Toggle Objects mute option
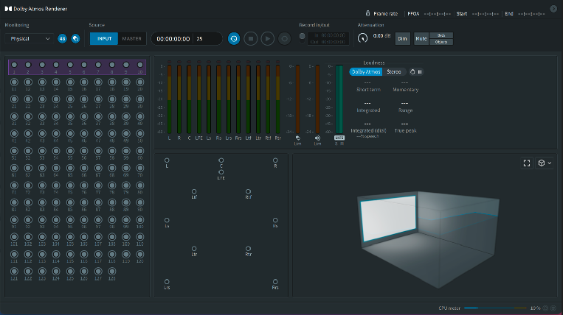This screenshot has width=563, height=315. 441,42
